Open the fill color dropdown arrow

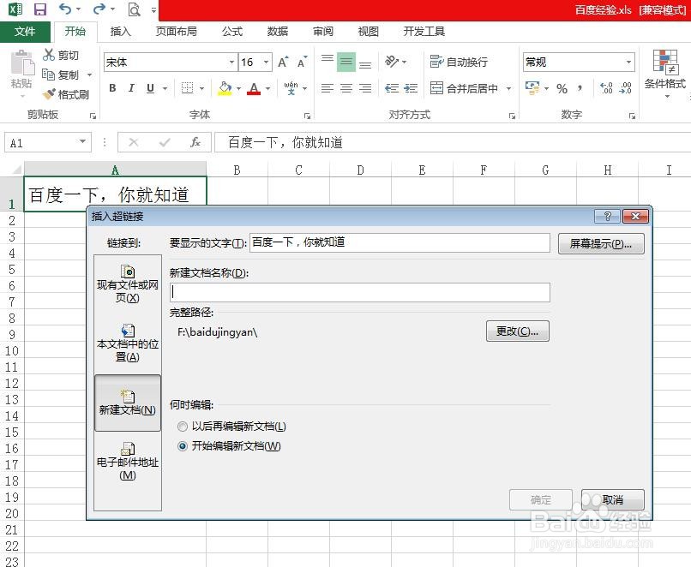[238, 88]
